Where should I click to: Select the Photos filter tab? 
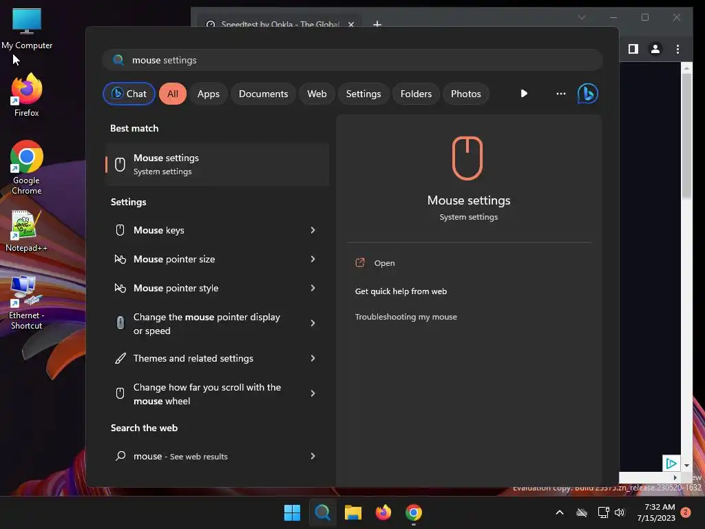tap(466, 94)
